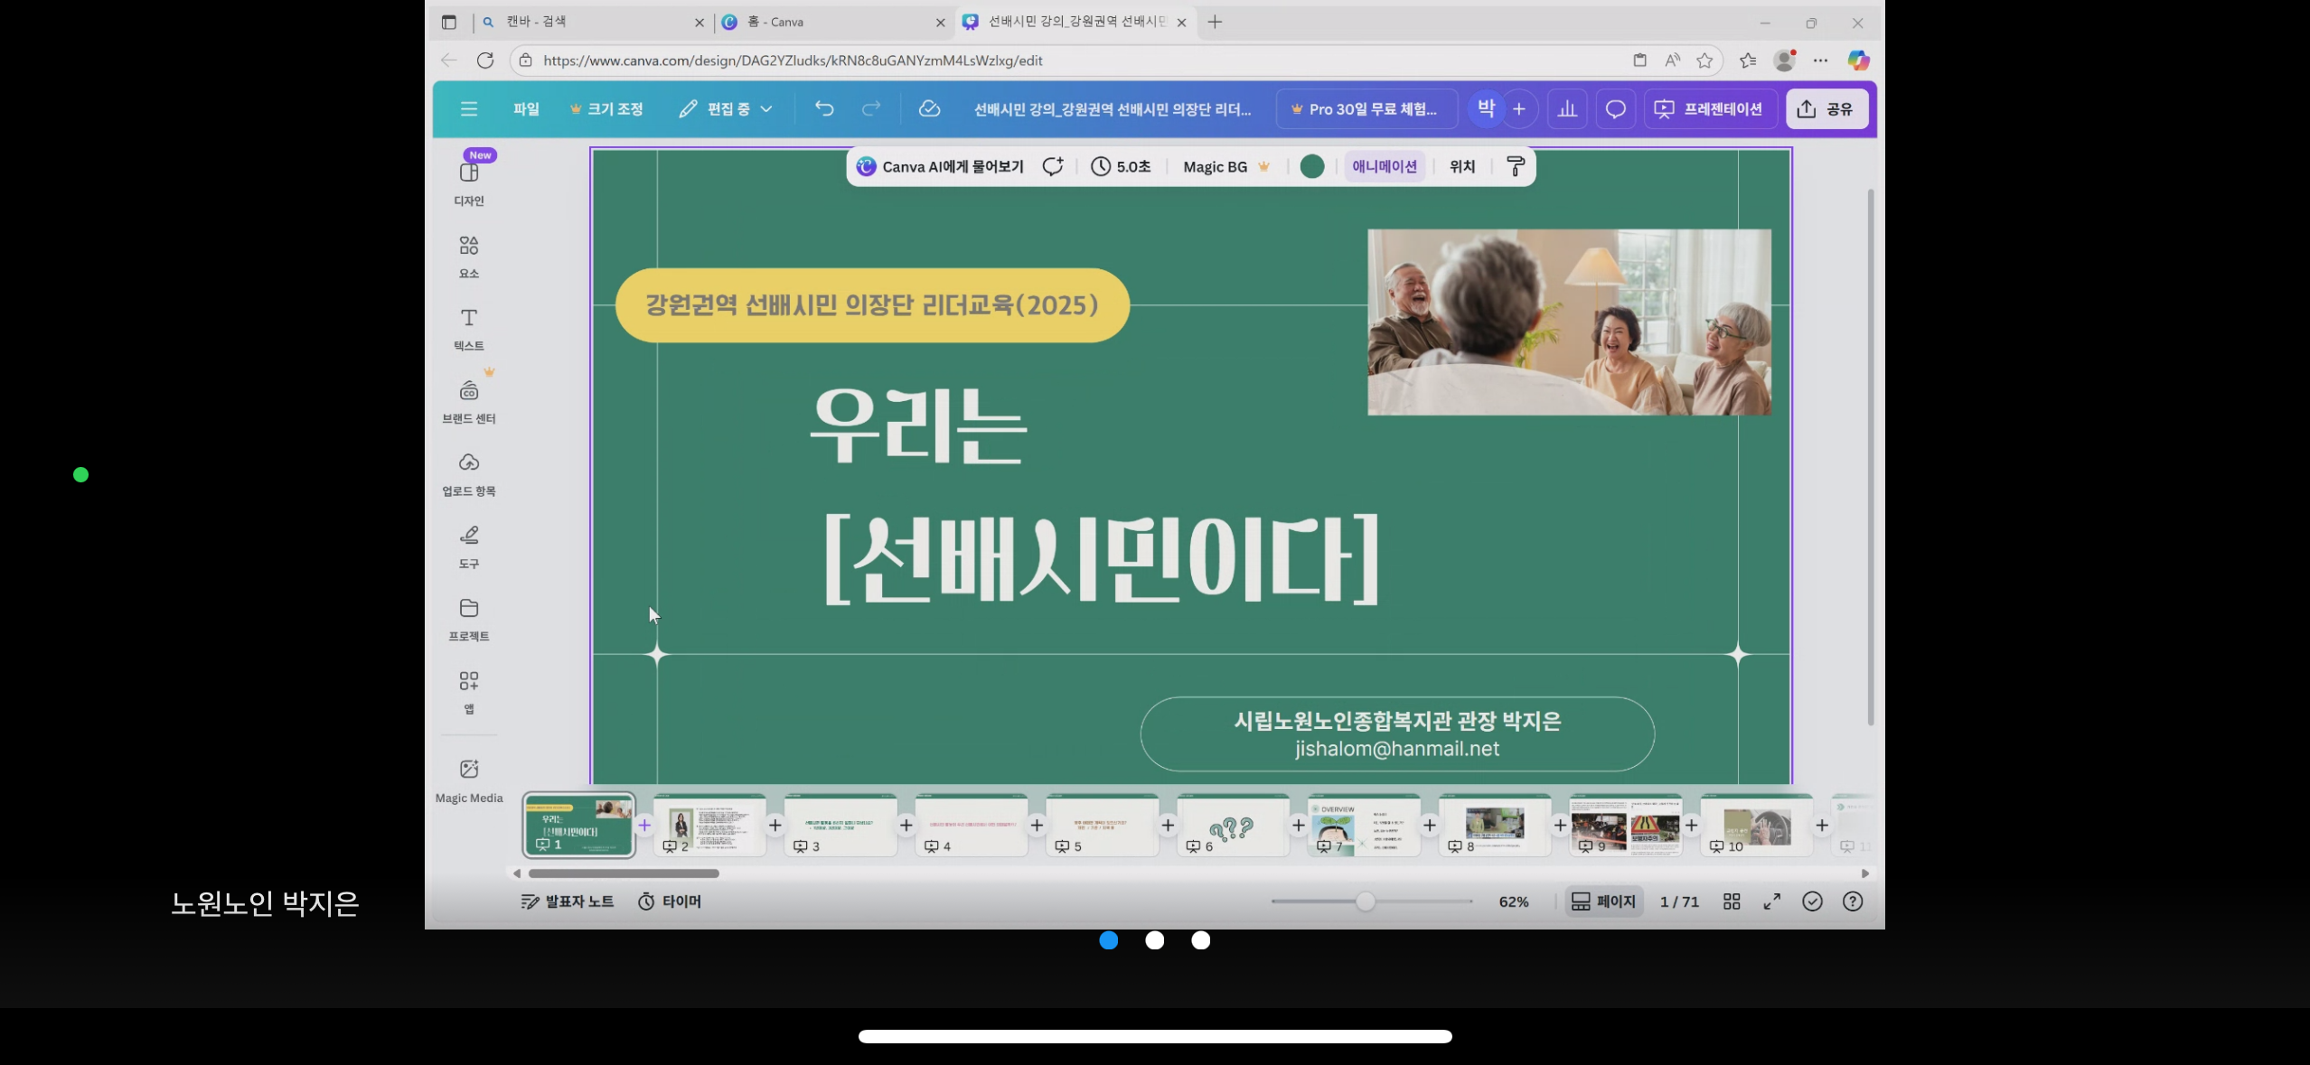Viewport: 2310px width, 1065px height.
Task: Click the copy style paint roller icon
Action: point(1516,166)
